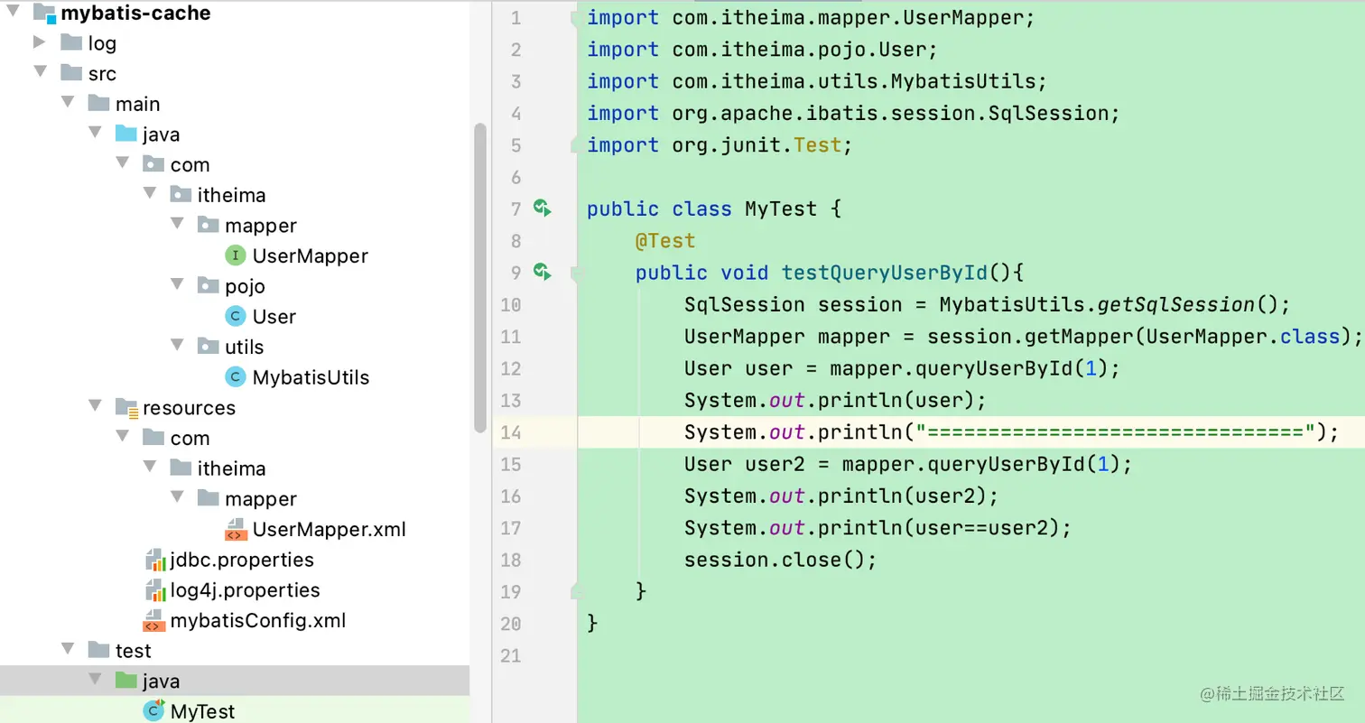1365x723 pixels.
Task: Collapse the itheima folder arrow under resources
Action: click(149, 468)
